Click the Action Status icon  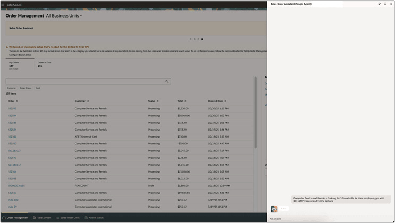86,218
